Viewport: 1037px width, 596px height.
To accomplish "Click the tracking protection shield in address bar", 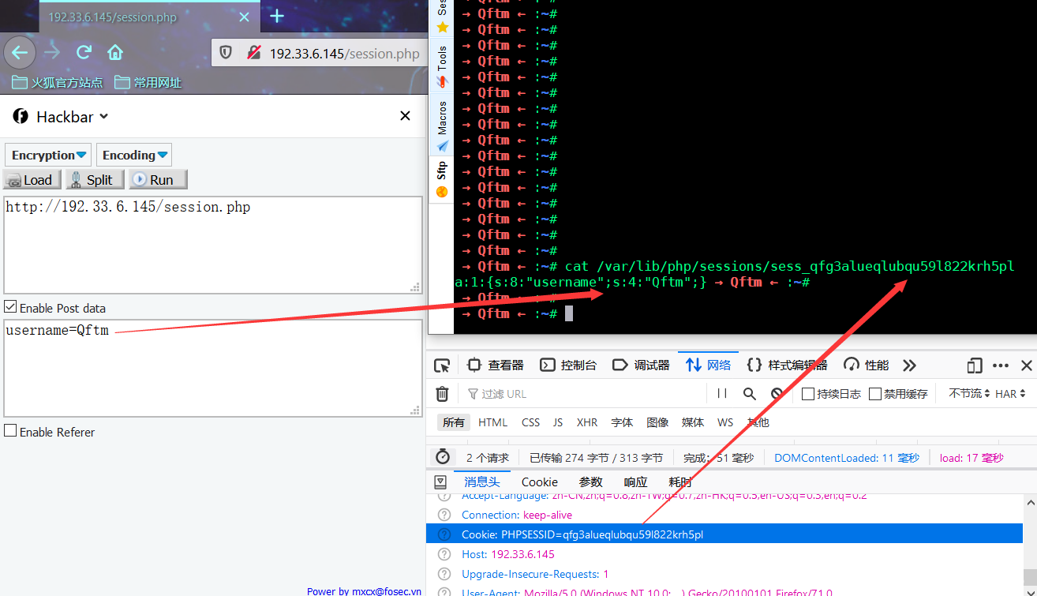I will click(226, 53).
